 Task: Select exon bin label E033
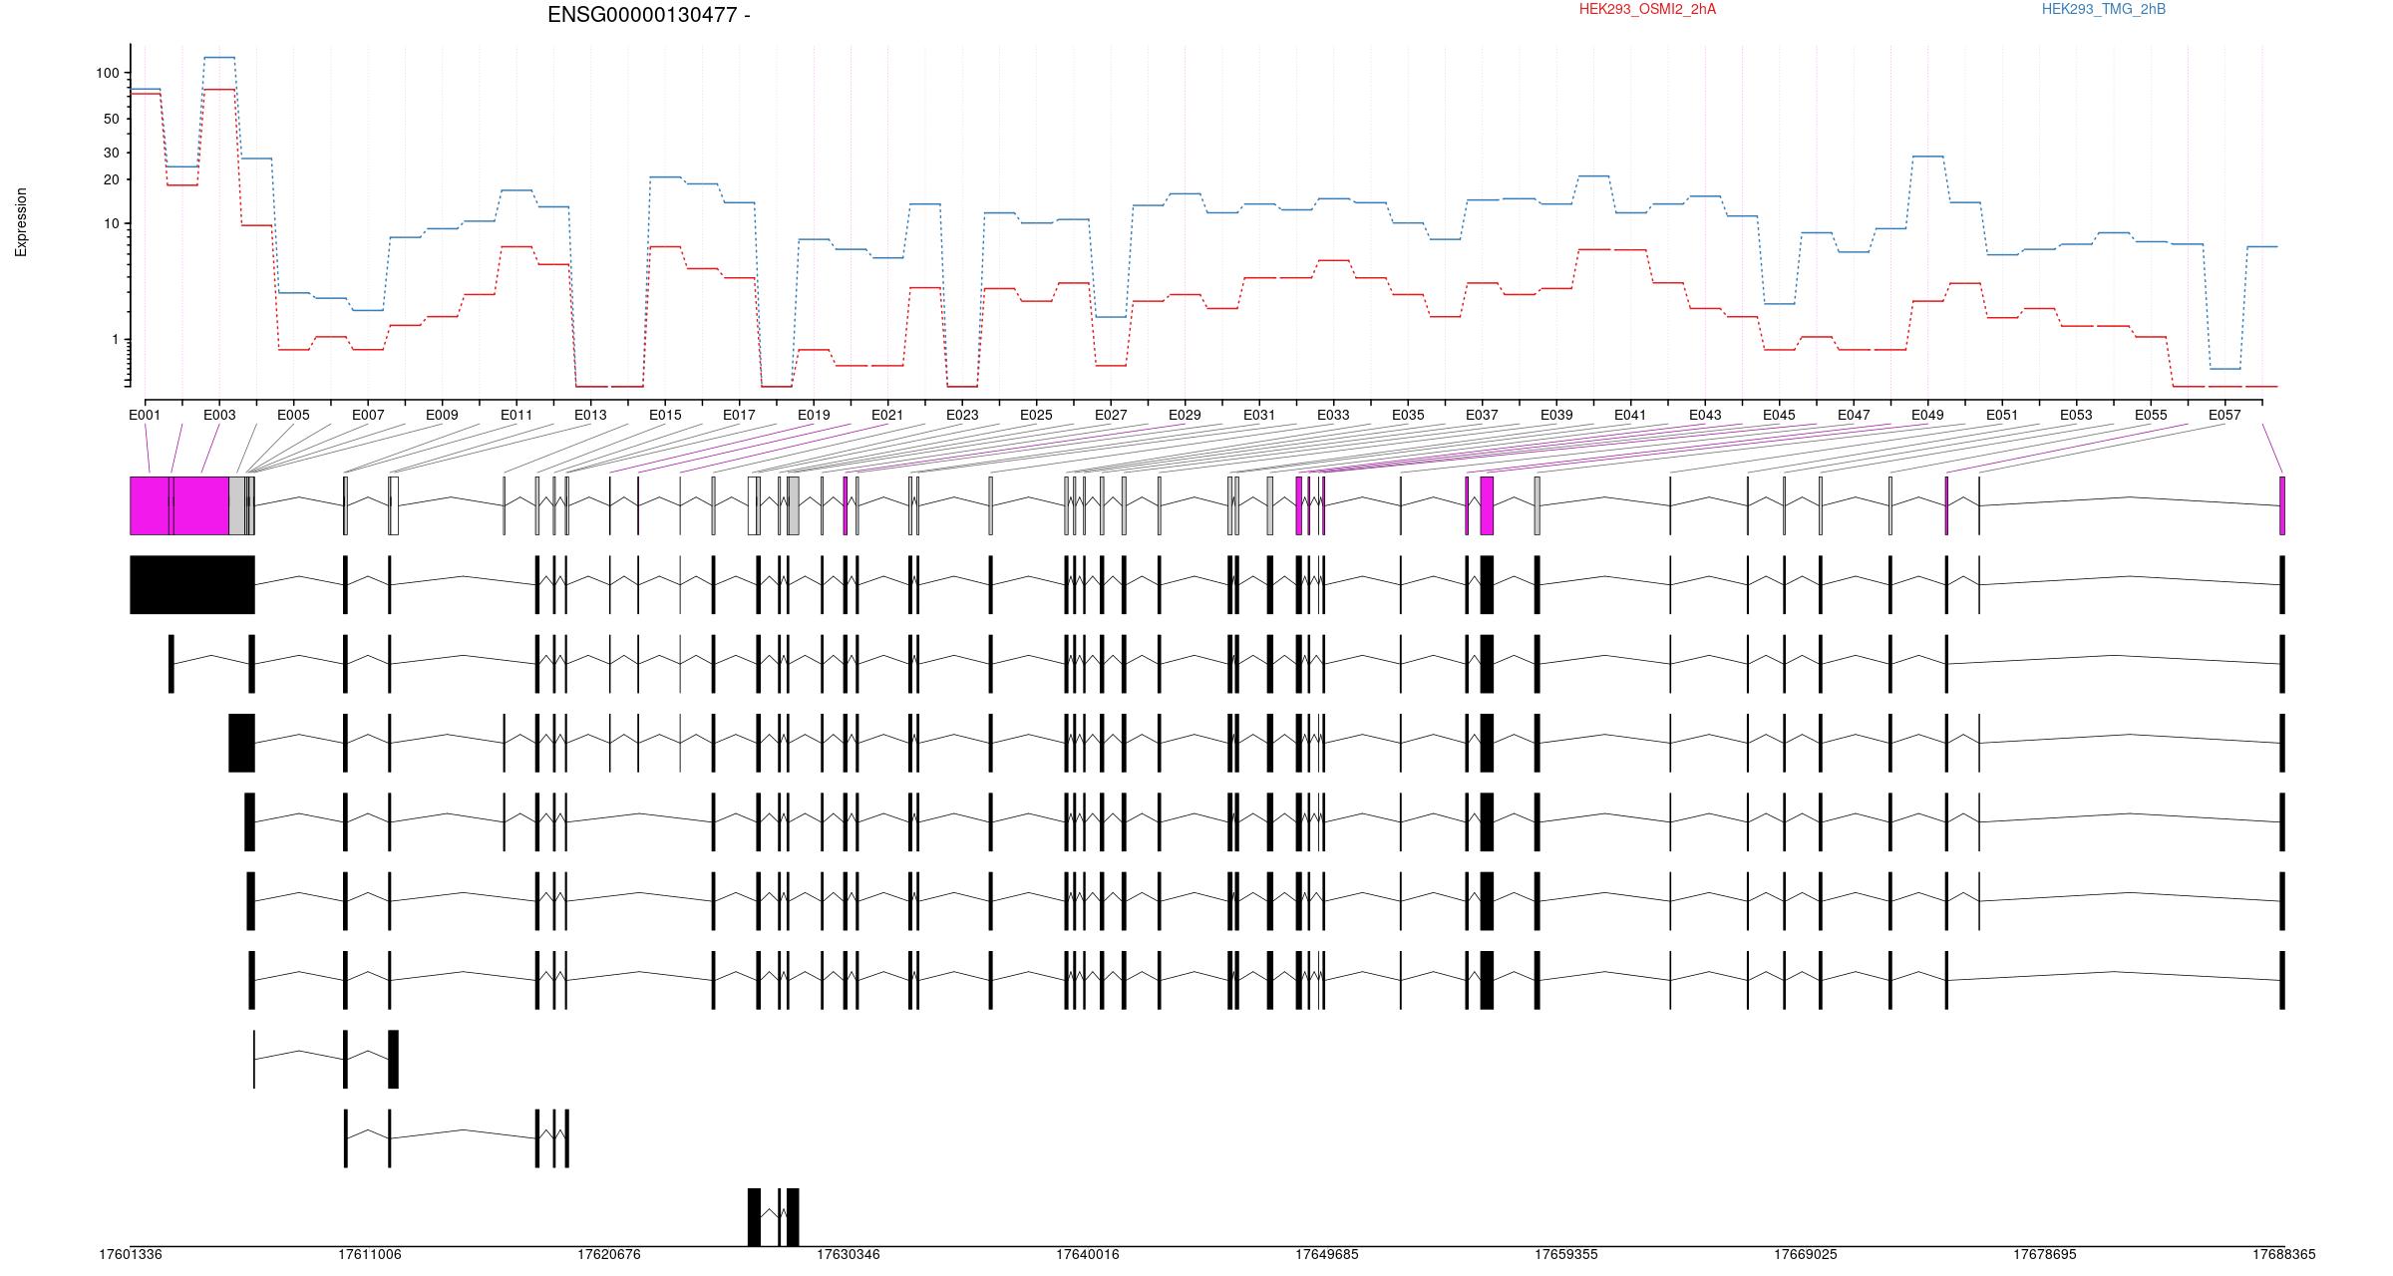[1333, 415]
